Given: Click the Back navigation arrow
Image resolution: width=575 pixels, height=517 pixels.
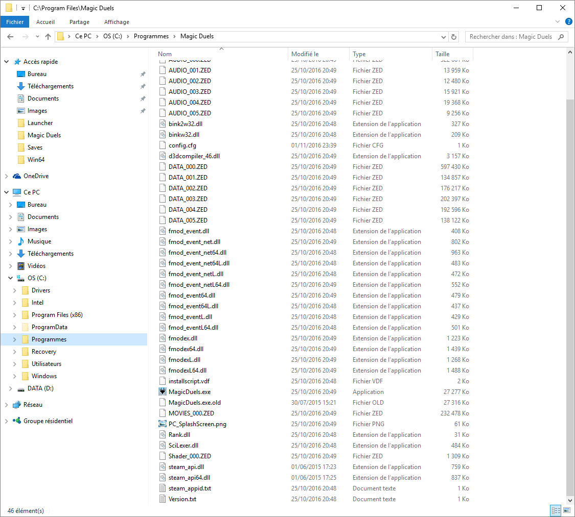Looking at the screenshot, I should tap(10, 37).
